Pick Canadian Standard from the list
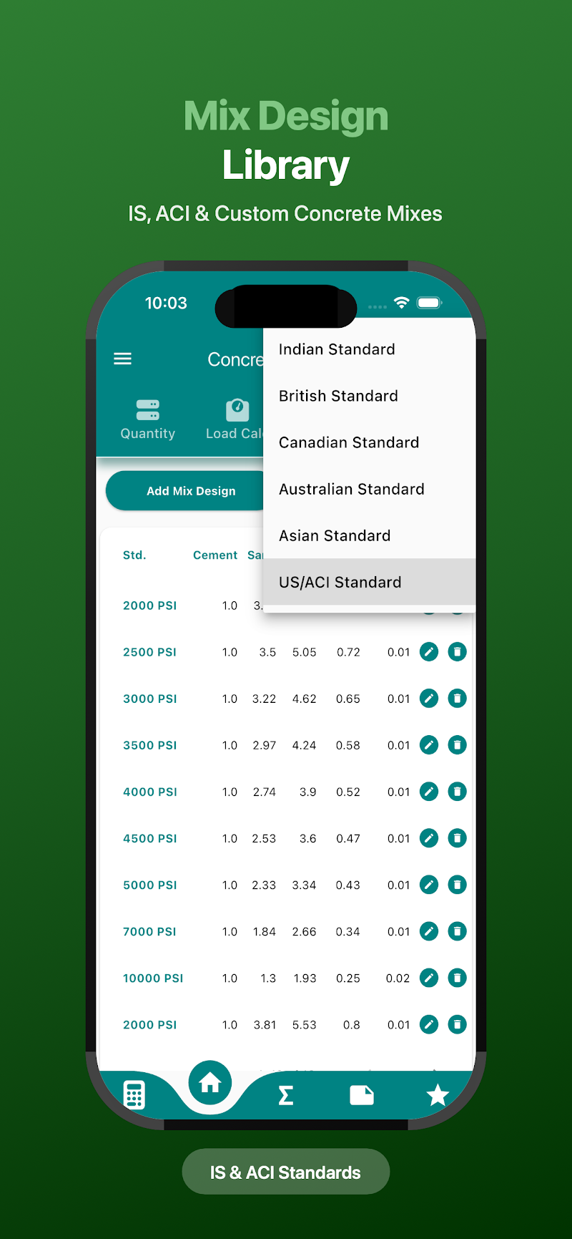 [x=349, y=442]
